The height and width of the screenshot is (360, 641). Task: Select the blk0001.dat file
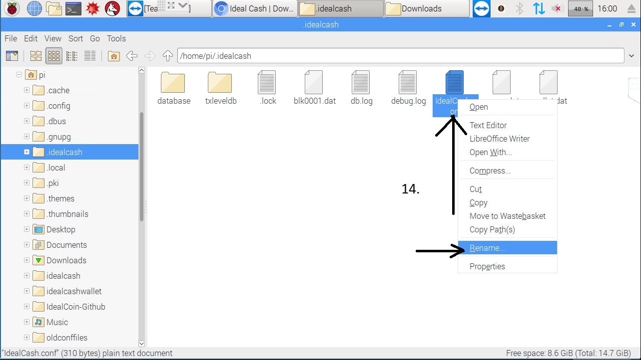[315, 89]
